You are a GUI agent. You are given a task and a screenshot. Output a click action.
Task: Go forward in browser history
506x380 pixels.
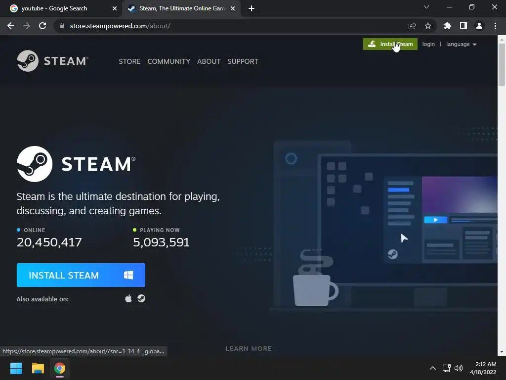[27, 26]
